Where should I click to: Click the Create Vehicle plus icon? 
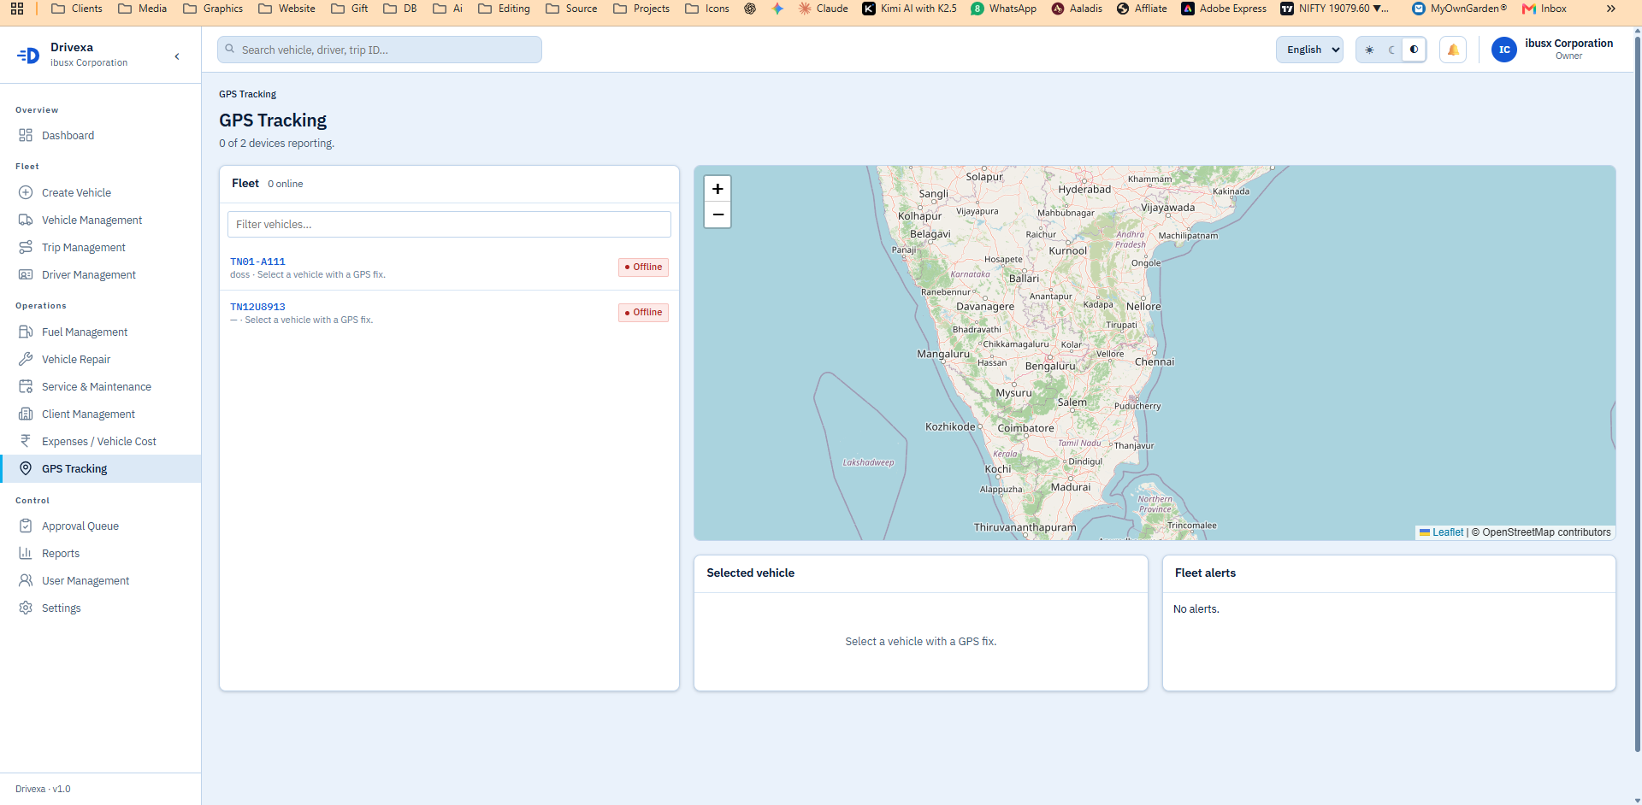26,192
